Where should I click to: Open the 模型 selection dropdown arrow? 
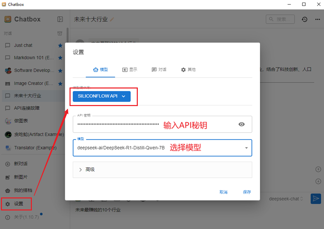click(x=246, y=148)
